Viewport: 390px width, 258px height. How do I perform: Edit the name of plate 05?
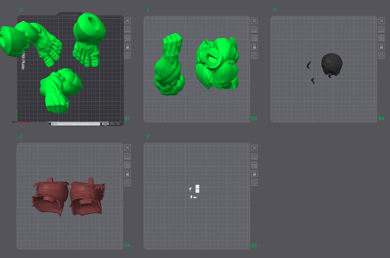(x=148, y=137)
